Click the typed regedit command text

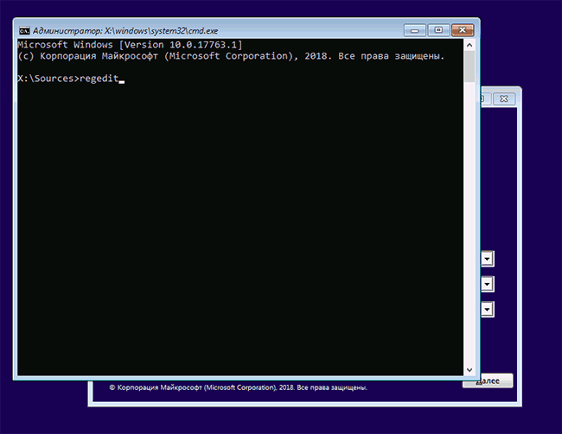pyautogui.click(x=98, y=79)
